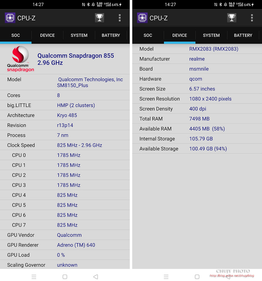Tap the "7498 MB" total RAM value
The width and height of the screenshot is (262, 281).
[x=199, y=119]
